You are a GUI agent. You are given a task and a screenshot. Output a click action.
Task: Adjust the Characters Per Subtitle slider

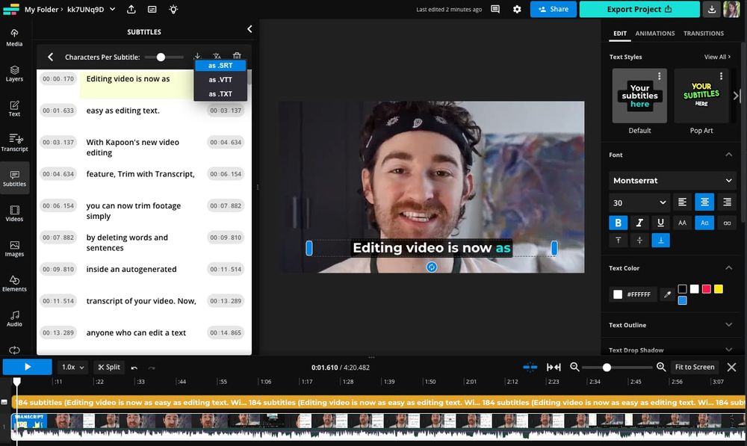161,55
